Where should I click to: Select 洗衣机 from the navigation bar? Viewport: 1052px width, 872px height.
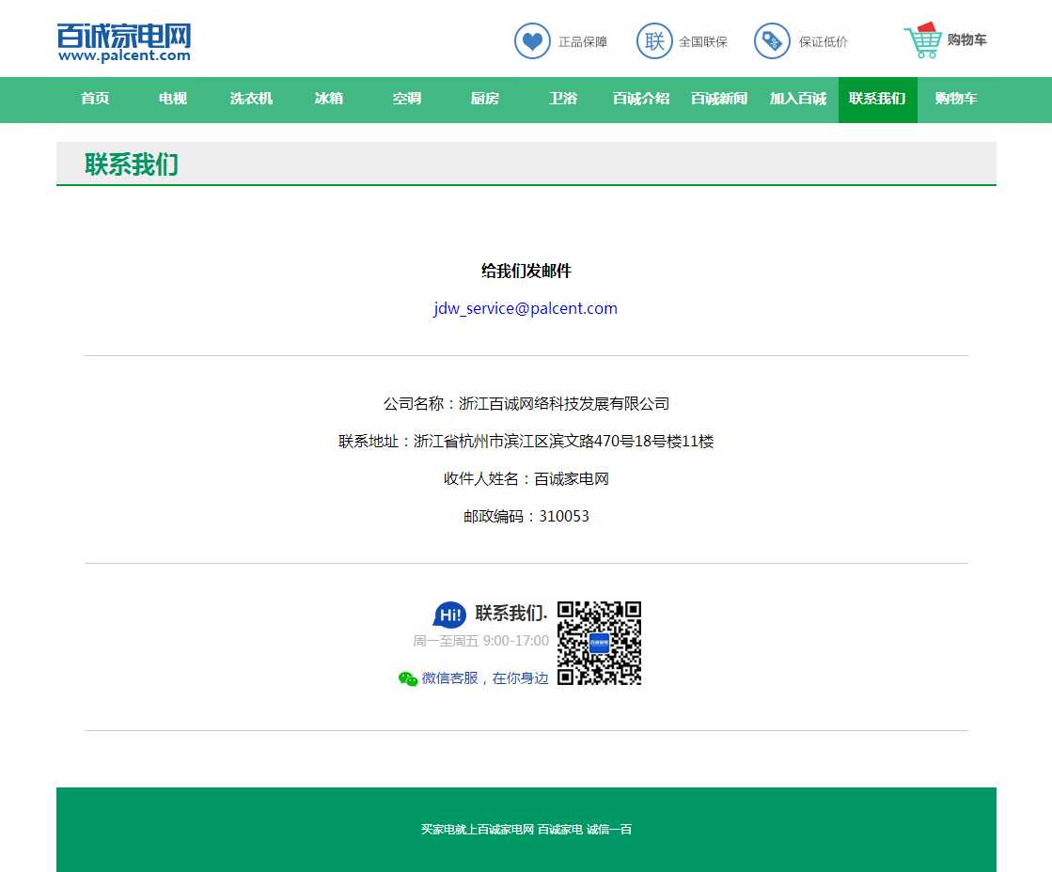[x=251, y=99]
